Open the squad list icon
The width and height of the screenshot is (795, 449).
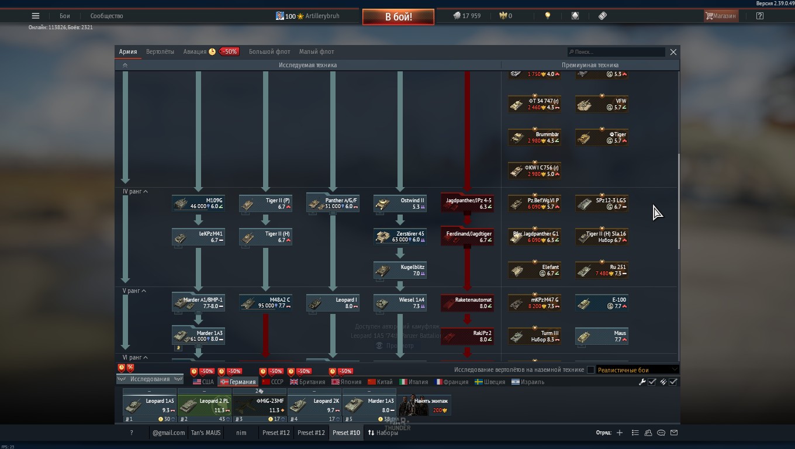coord(635,433)
